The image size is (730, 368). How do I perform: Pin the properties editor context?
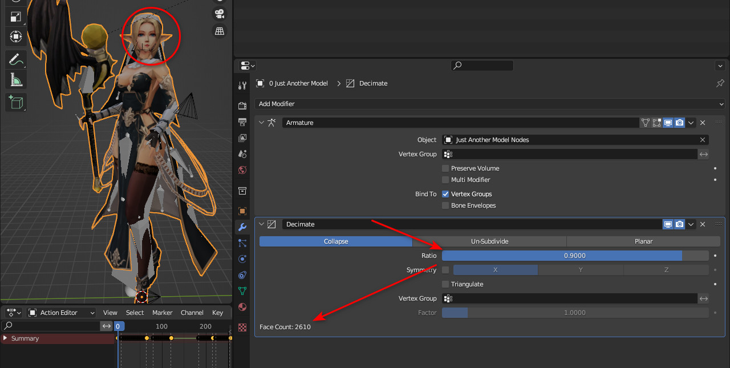pyautogui.click(x=720, y=83)
